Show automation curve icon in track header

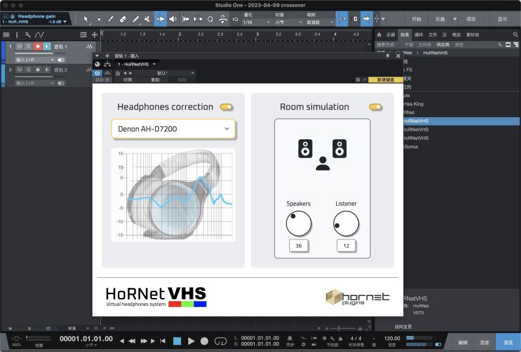39,34
